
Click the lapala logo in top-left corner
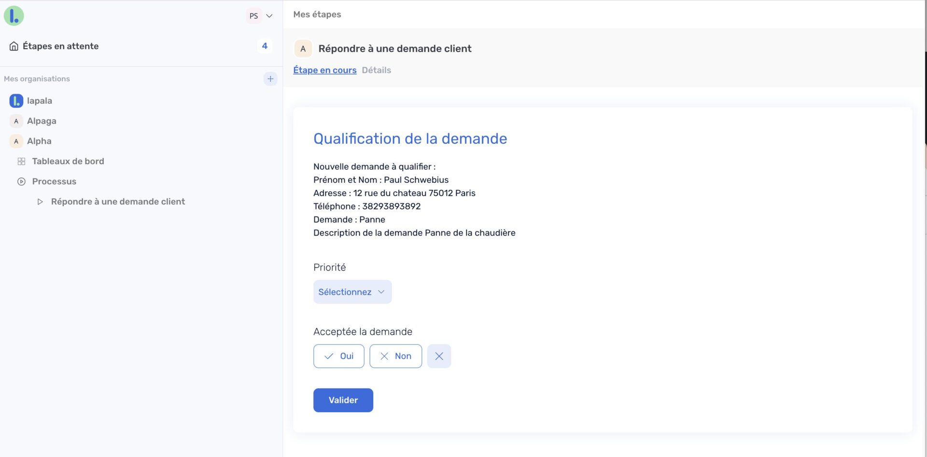pyautogui.click(x=14, y=15)
